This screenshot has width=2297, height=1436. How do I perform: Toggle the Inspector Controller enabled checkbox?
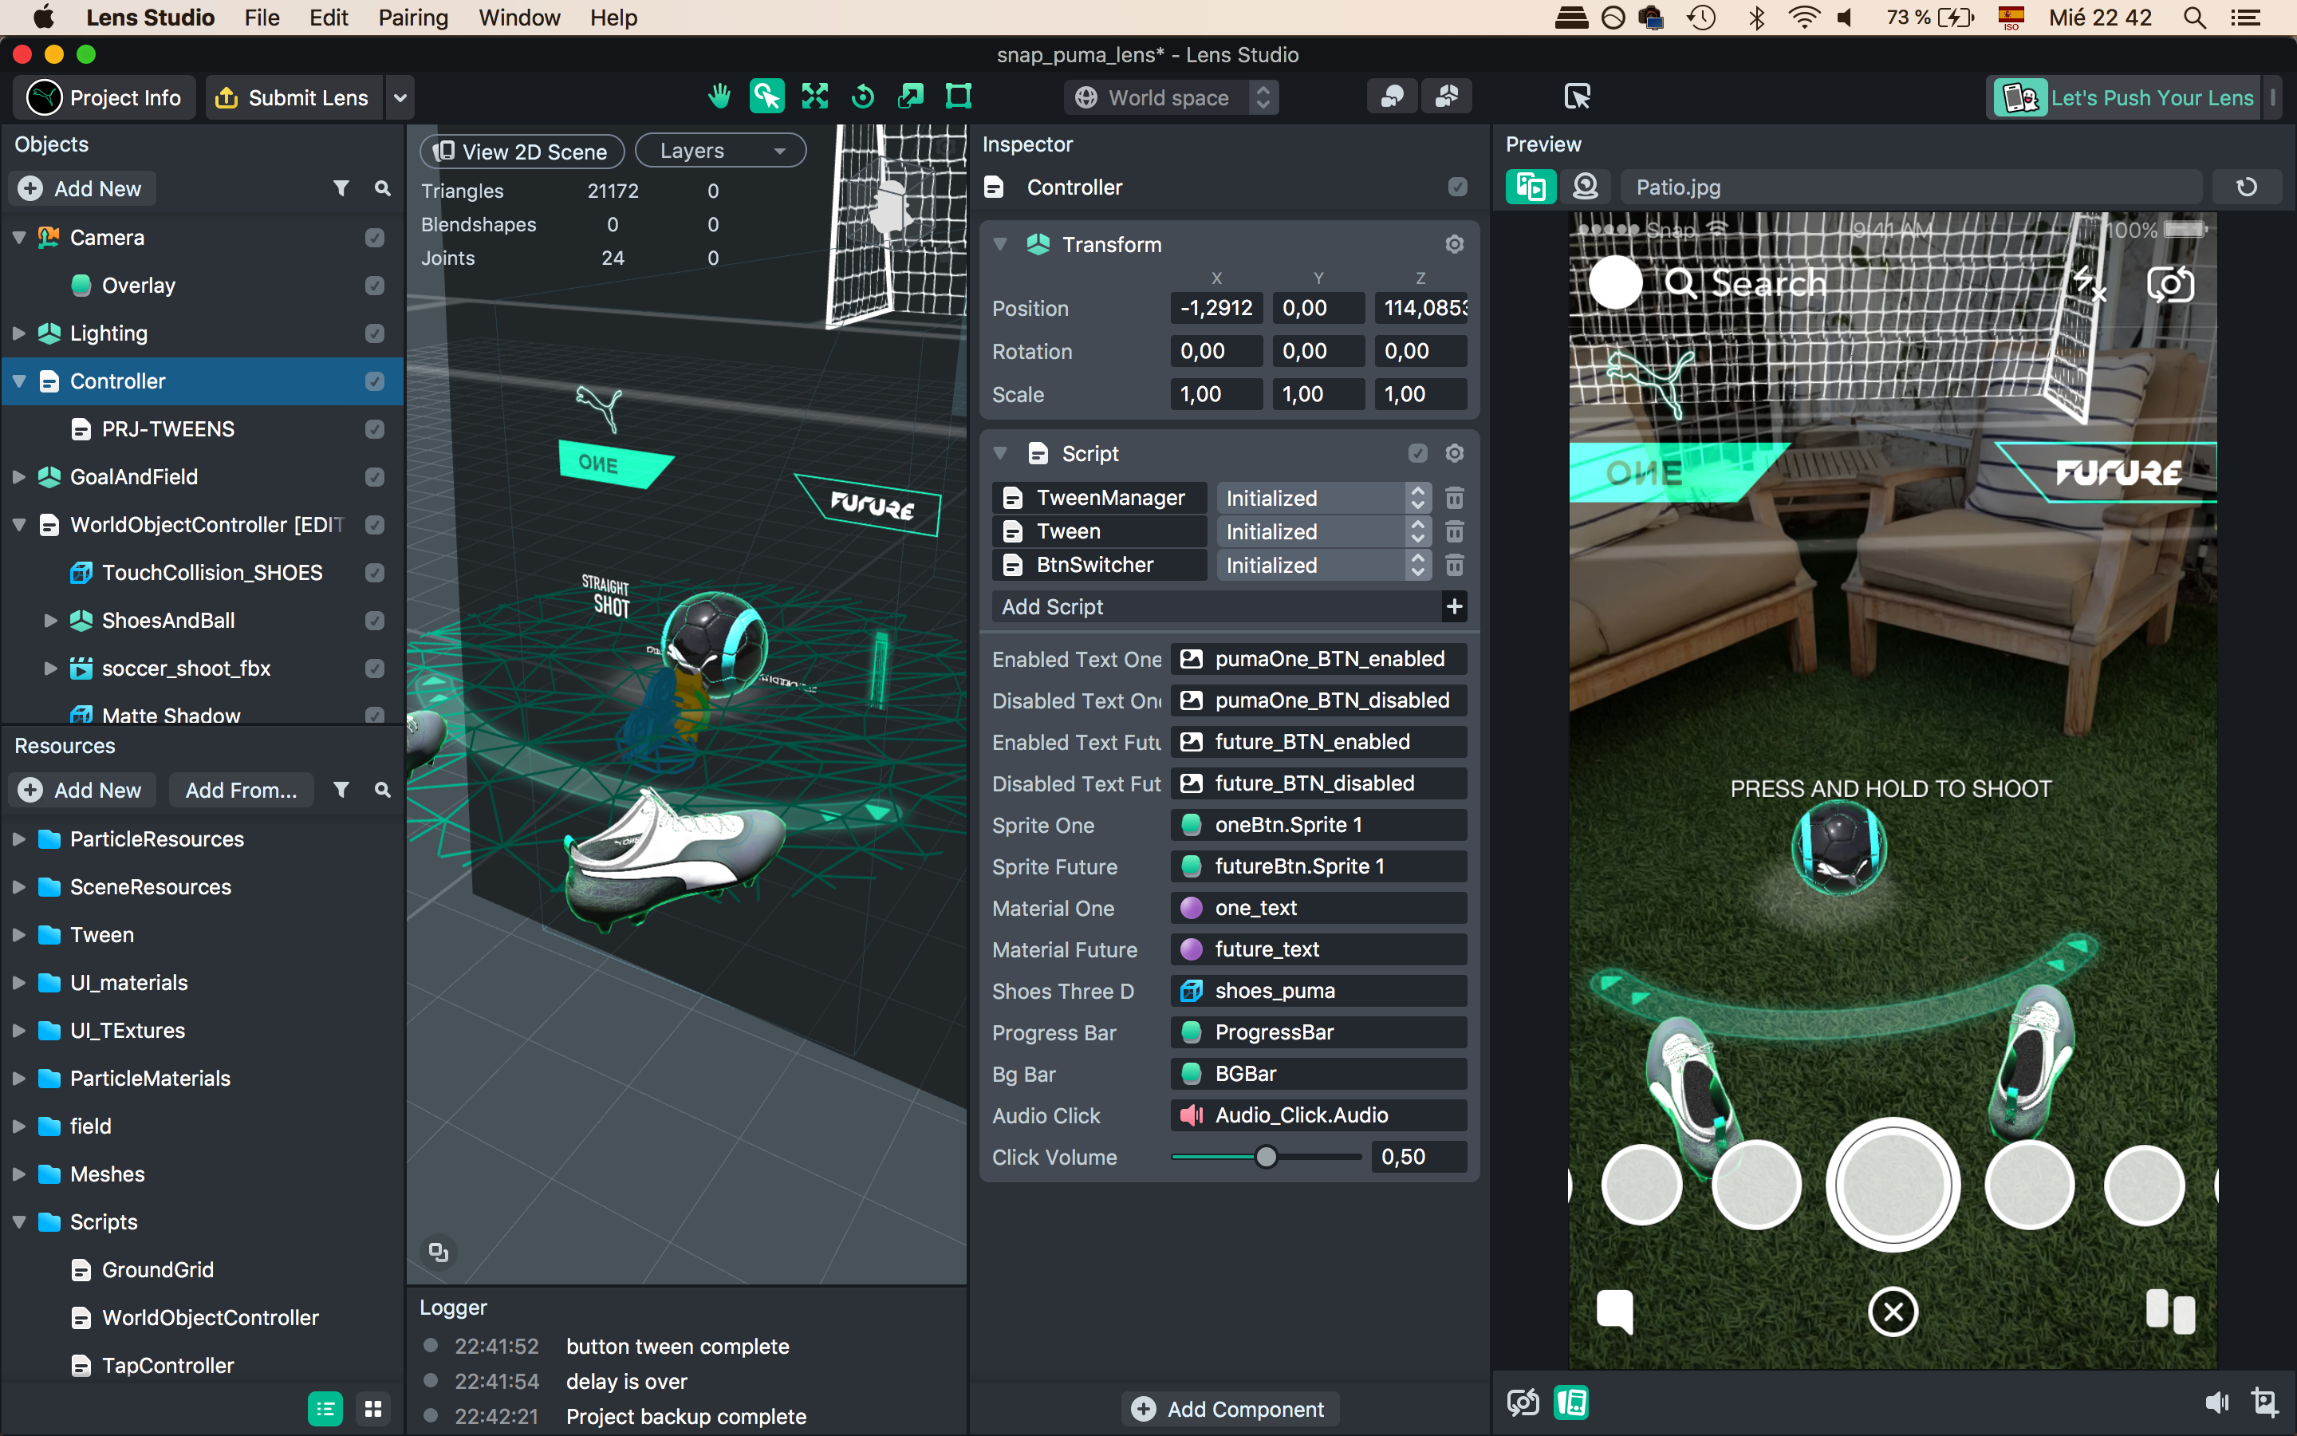(x=1458, y=187)
